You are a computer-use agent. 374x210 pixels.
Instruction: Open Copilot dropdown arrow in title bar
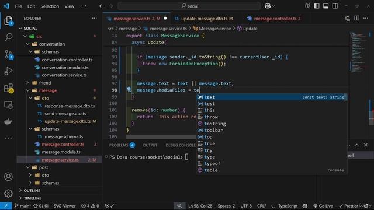273,6
